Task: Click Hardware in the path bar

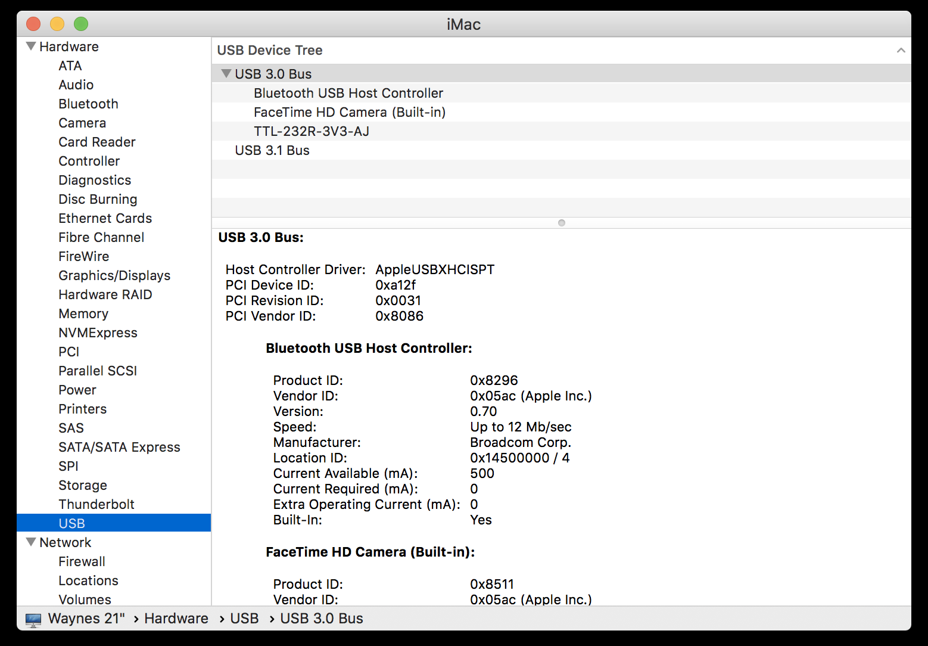Action: (176, 619)
